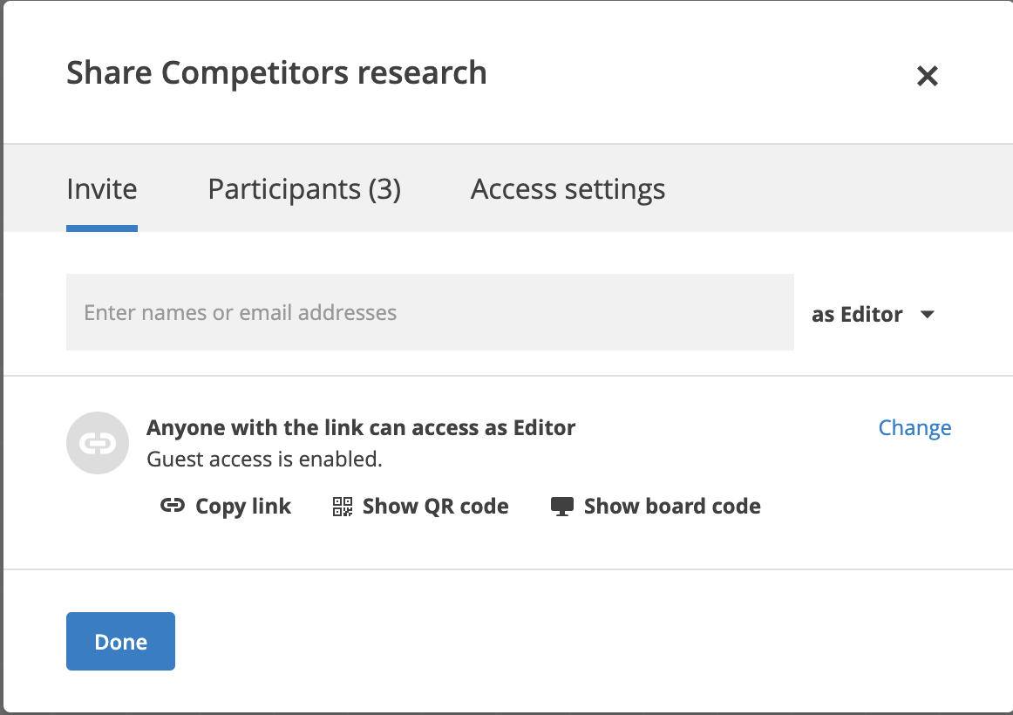Click the grey link badge in the access row
Screen dimensions: 1013x715
pyautogui.click(x=98, y=443)
